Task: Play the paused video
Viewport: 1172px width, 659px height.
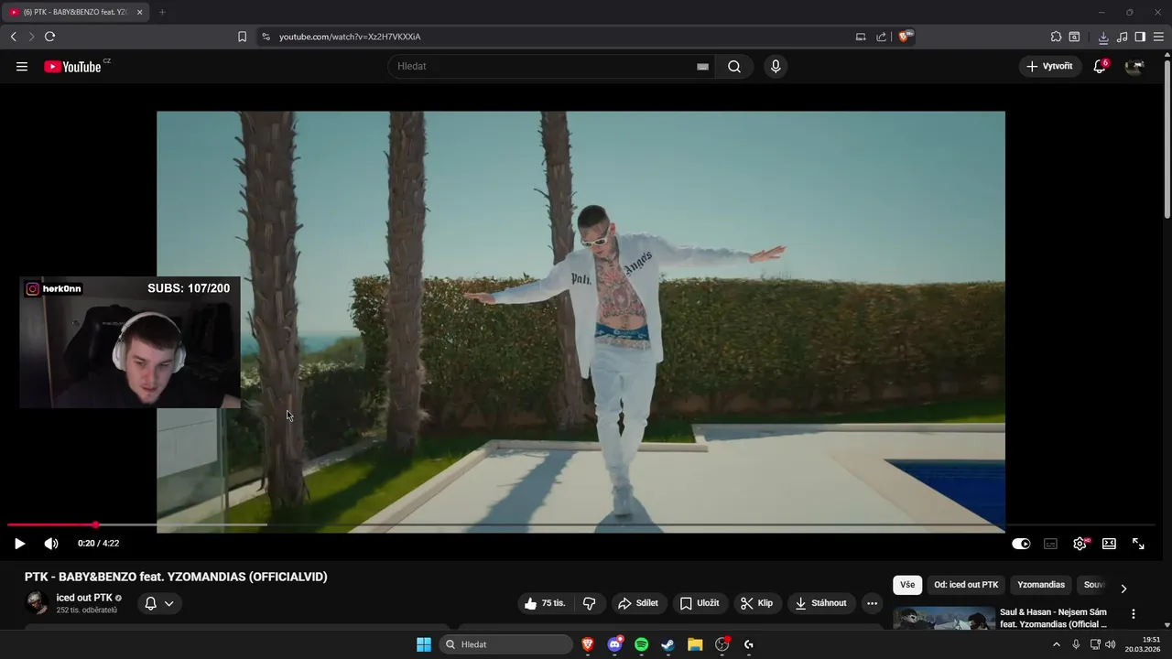Action: click(19, 544)
